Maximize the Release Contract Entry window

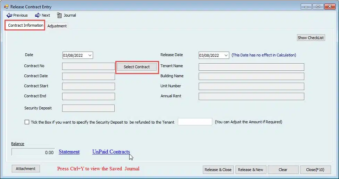pyautogui.click(x=318, y=7)
